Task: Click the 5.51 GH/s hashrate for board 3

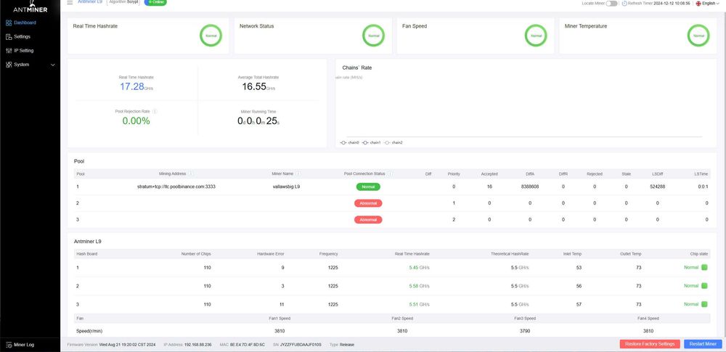Action: pyautogui.click(x=419, y=304)
